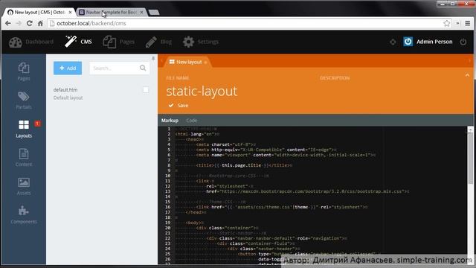Open the Dashboard section
Screen dimensions: 476x268
click(x=31, y=42)
